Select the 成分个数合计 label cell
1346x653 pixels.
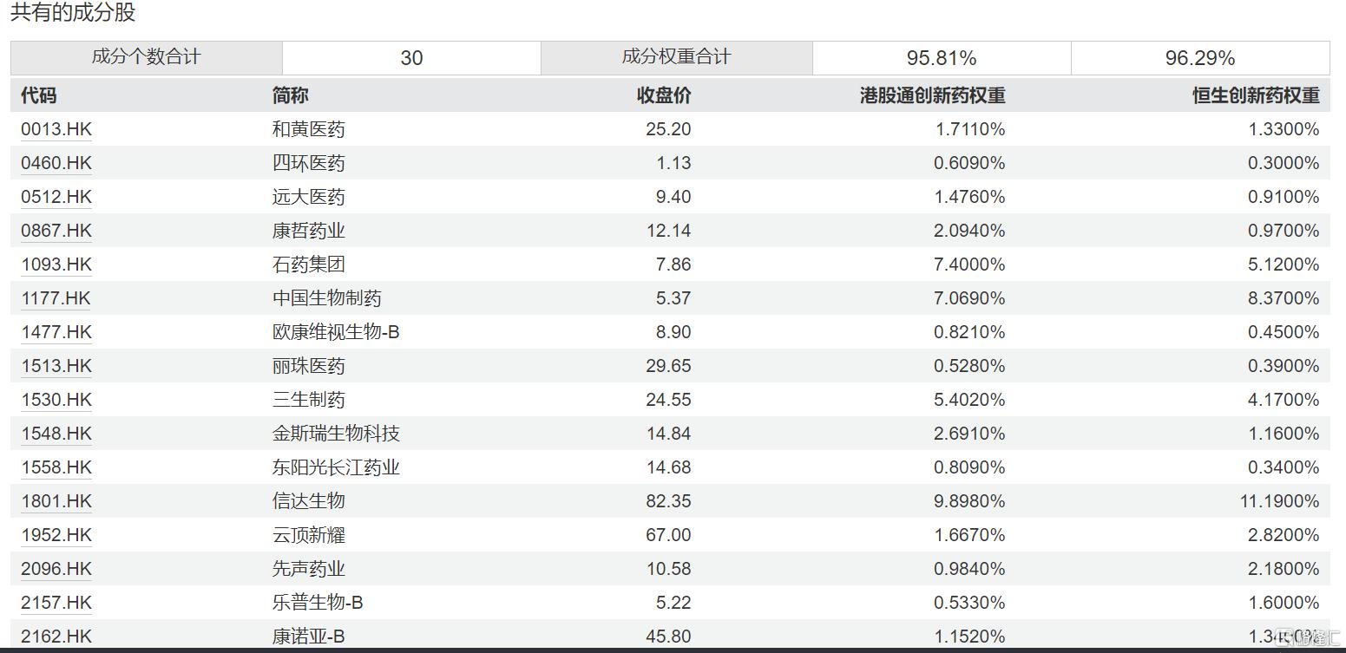[147, 57]
